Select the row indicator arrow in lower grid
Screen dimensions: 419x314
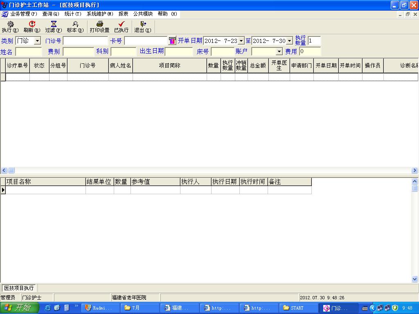[x=3, y=190]
